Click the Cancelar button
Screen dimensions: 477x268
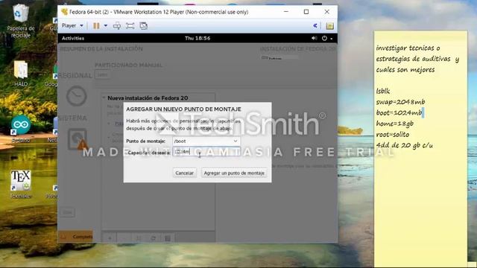coord(184,173)
